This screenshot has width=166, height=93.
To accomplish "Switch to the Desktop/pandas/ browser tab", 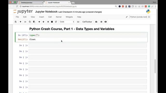I will point(31,3).
